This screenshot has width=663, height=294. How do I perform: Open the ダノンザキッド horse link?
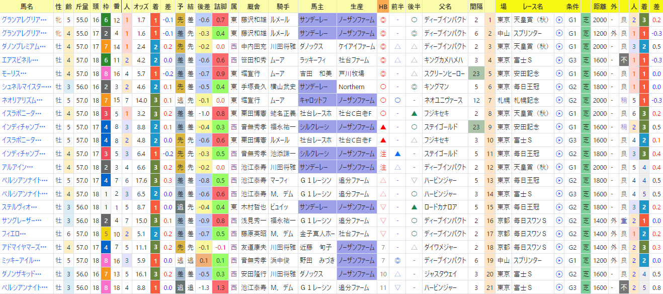[x=22, y=273]
